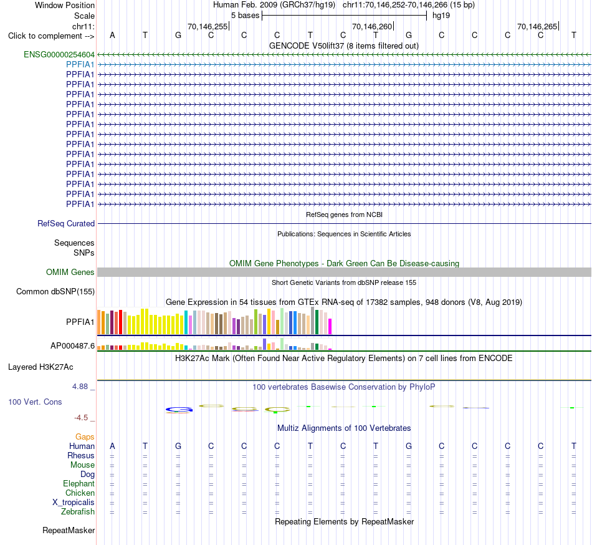Open the RefSeq Curated track label
This screenshot has height=545, width=592.
pyautogui.click(x=65, y=224)
